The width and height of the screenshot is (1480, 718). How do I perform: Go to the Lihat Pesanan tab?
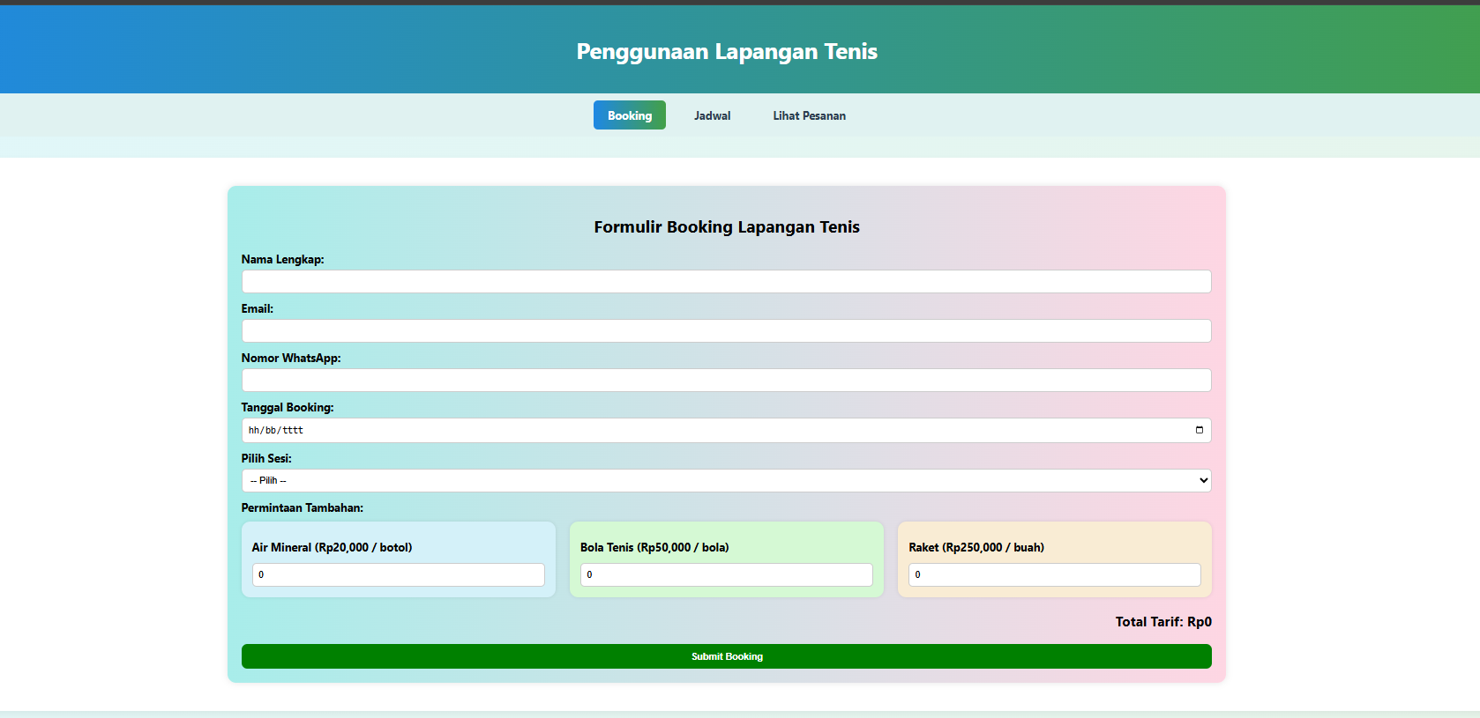tap(809, 115)
